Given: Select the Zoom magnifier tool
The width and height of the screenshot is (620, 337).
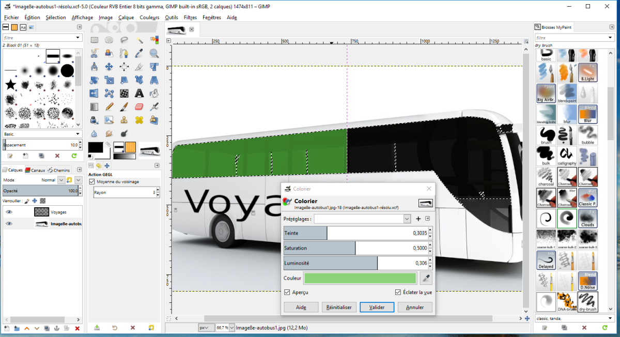Looking at the screenshot, I should 154,53.
